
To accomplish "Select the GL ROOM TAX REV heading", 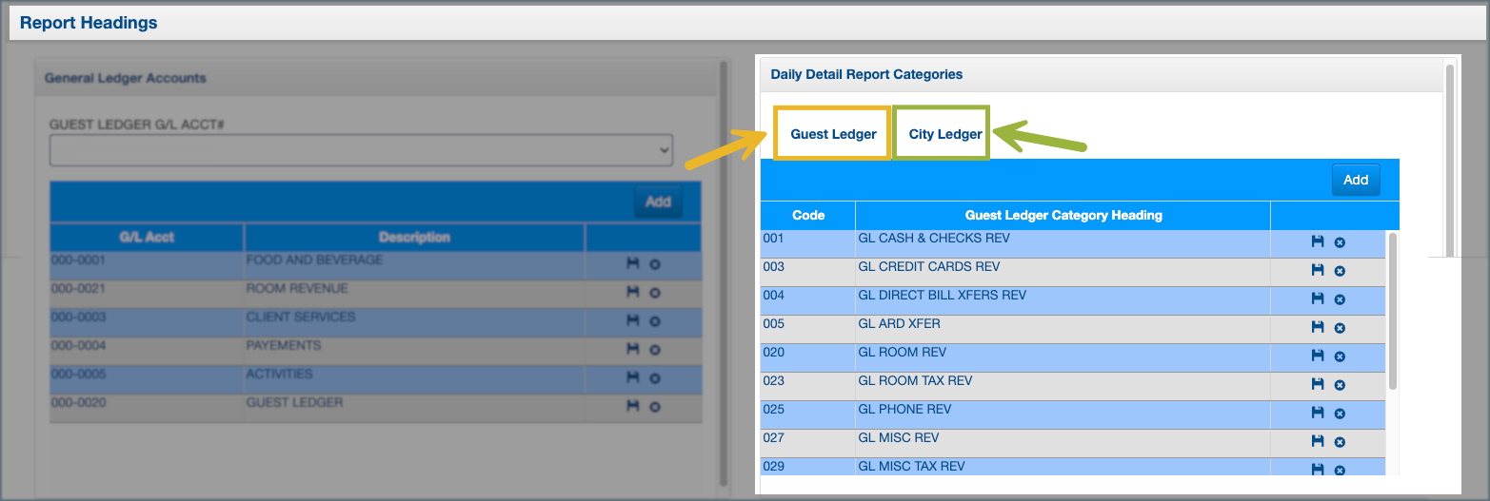I will [x=1063, y=386].
